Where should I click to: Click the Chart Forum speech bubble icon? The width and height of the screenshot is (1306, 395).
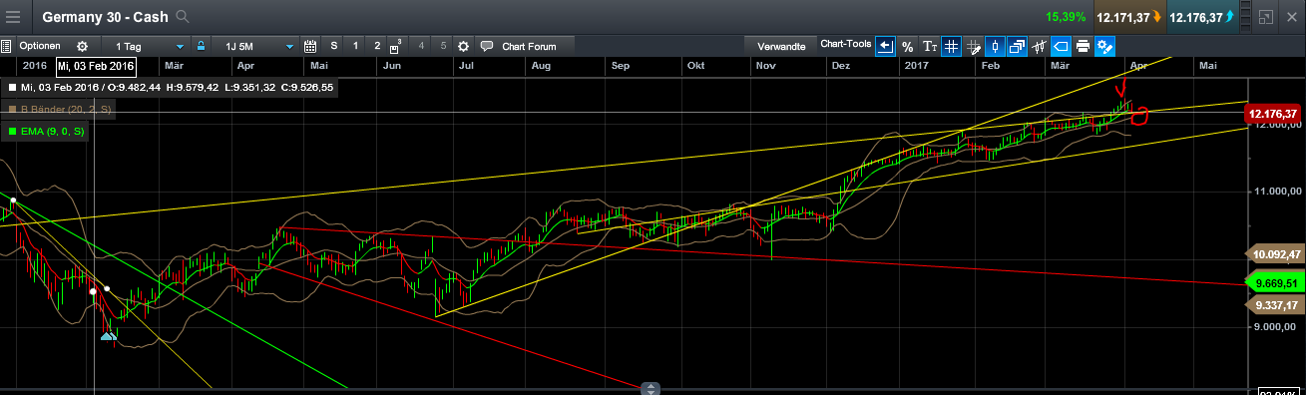pyautogui.click(x=486, y=46)
